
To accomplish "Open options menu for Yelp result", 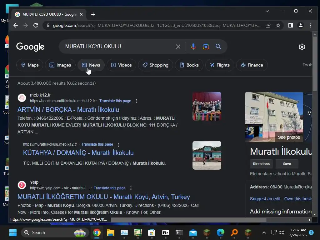I will (x=131, y=188).
